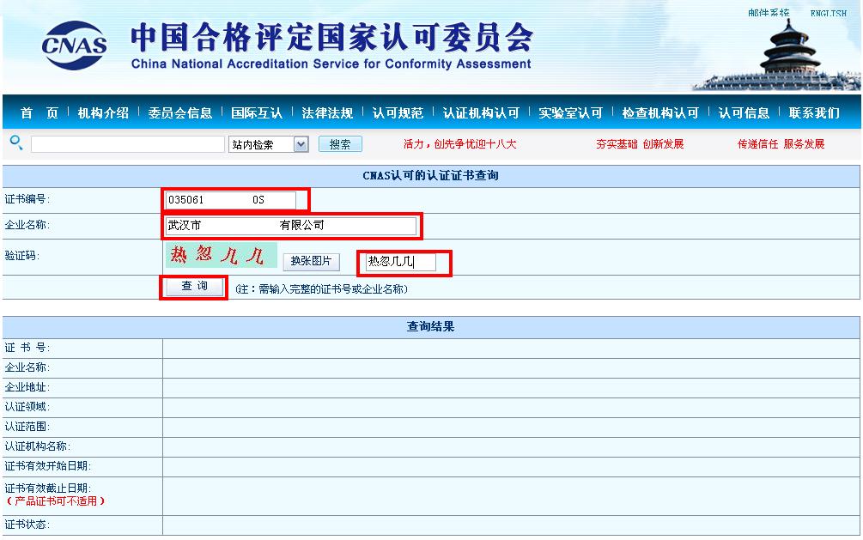863x540 pixels.
Task: Click the 认证机构名称 label
Action: 38,446
